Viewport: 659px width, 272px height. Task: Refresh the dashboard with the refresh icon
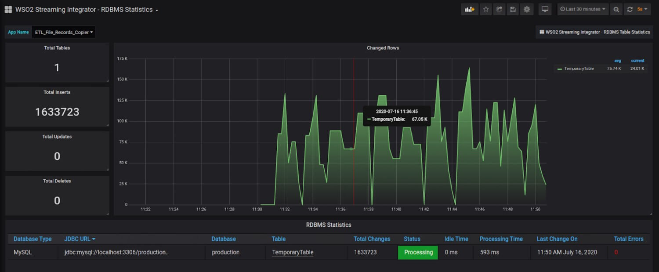(x=630, y=9)
